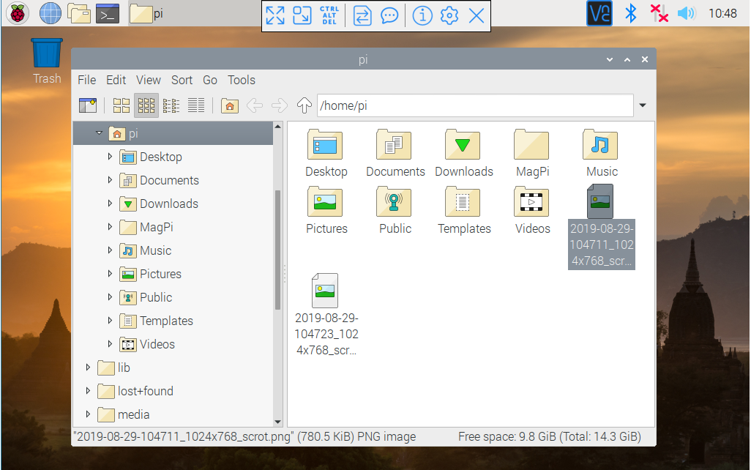Select the 2019-08-29-104723 screenshot file
The width and height of the screenshot is (751, 470).
pyautogui.click(x=326, y=291)
